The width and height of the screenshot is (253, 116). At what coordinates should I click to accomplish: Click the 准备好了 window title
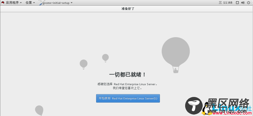coord(128,9)
